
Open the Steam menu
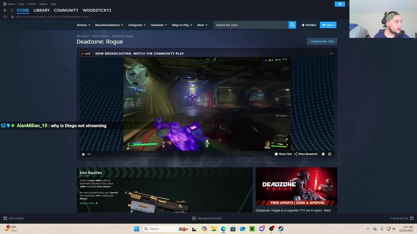(x=9, y=4)
